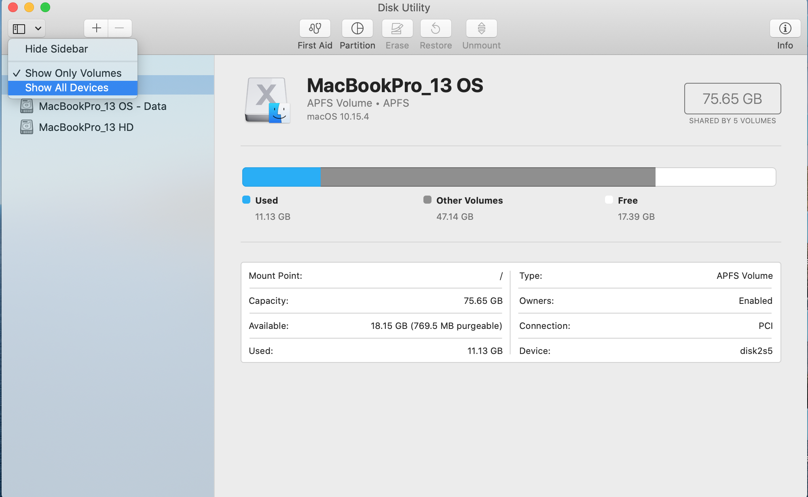This screenshot has width=808, height=497.
Task: Select MacBookPro_13 OS - Data volume
Action: click(x=102, y=106)
